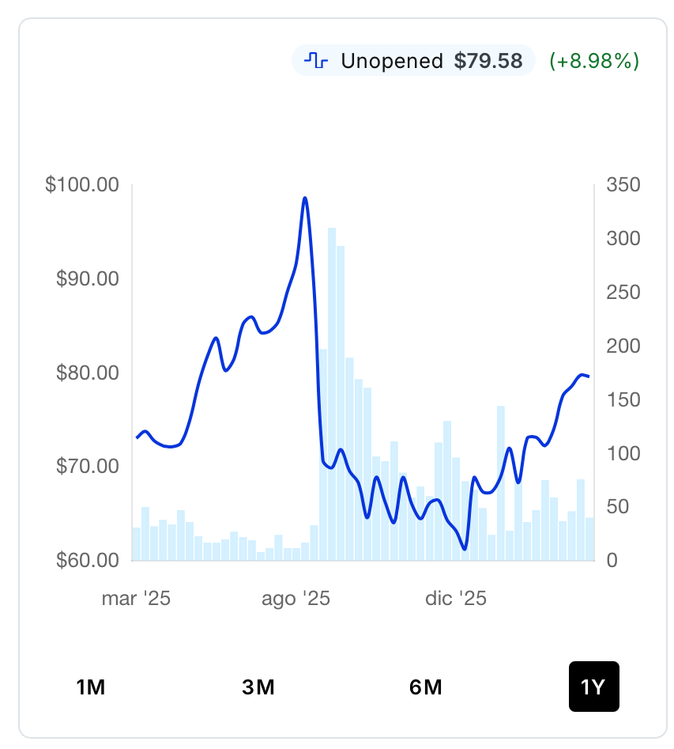Click the $100.00 price axis label
Image resolution: width=674 pixels, height=749 pixels.
[x=82, y=185]
